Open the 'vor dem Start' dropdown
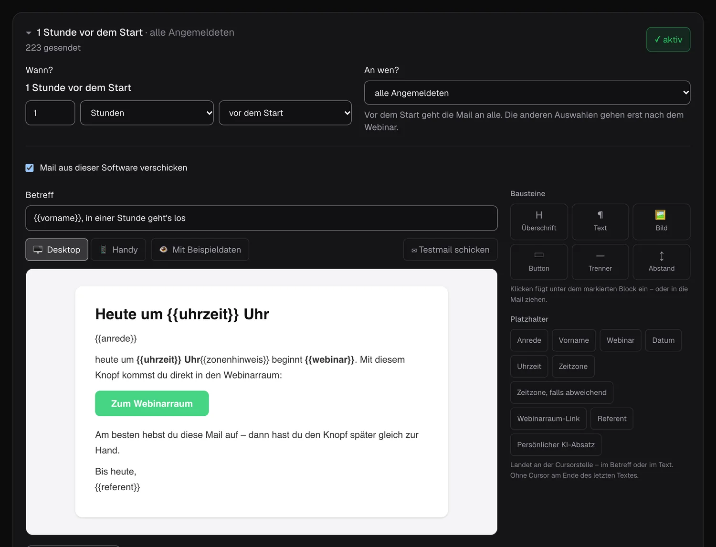 tap(285, 113)
